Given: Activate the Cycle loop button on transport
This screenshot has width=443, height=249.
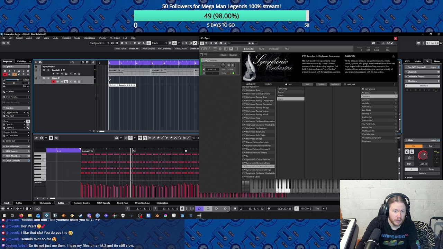Looking at the screenshot, I should coord(199,209).
